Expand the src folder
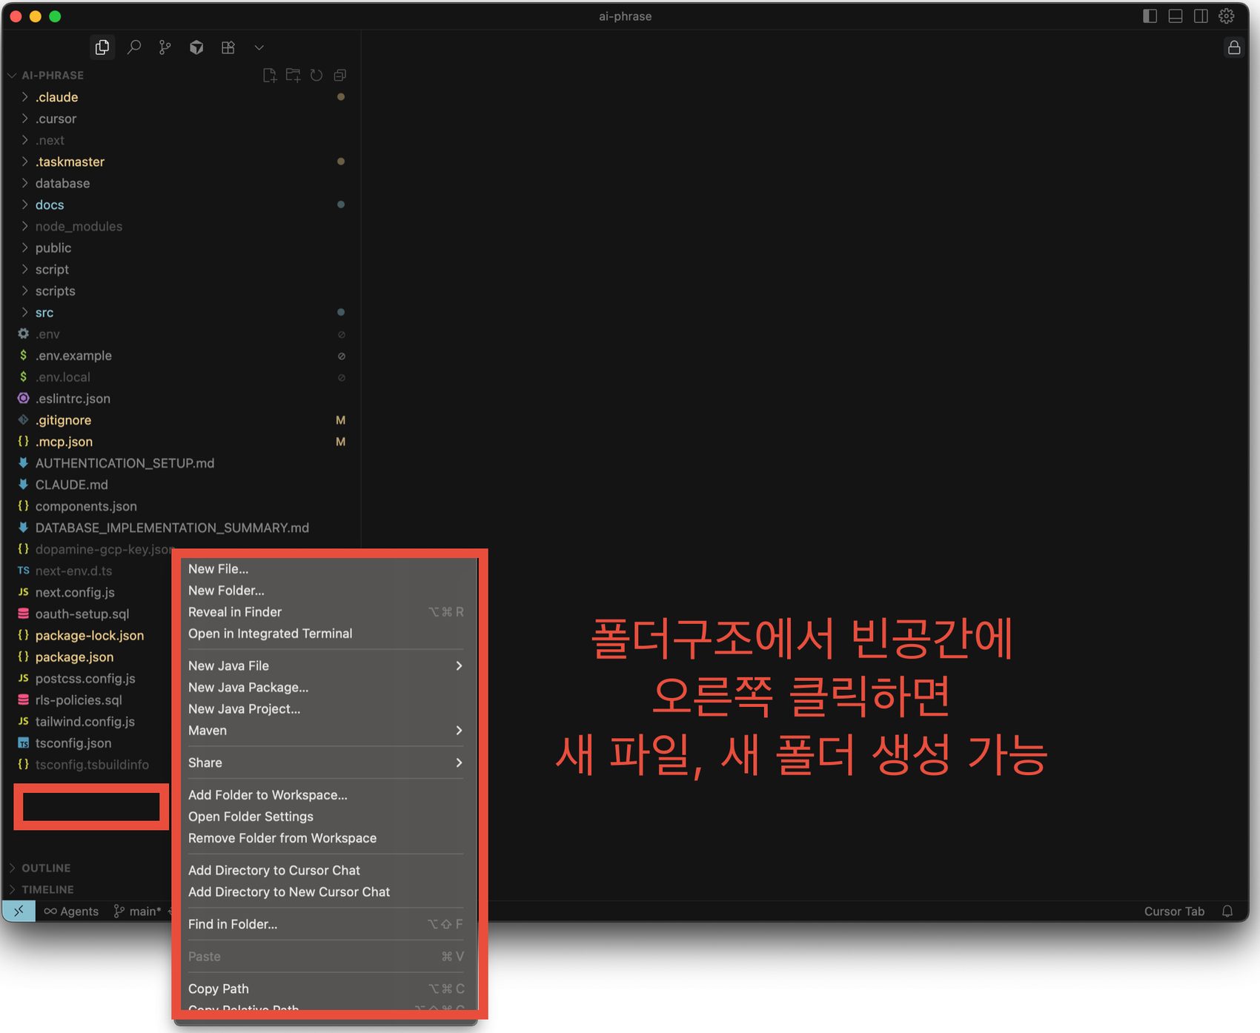Image resolution: width=1260 pixels, height=1033 pixels. (44, 313)
